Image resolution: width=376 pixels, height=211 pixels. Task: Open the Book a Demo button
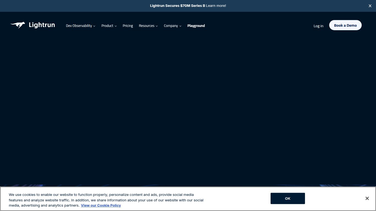345,25
